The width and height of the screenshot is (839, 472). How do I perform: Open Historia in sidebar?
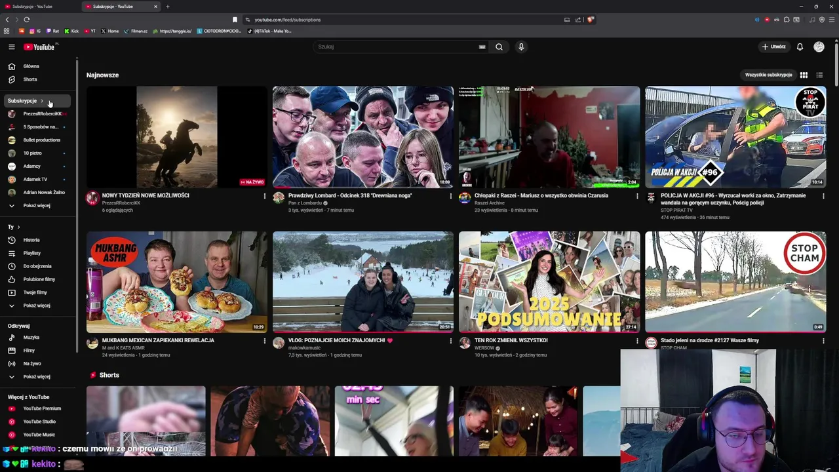pos(37,240)
